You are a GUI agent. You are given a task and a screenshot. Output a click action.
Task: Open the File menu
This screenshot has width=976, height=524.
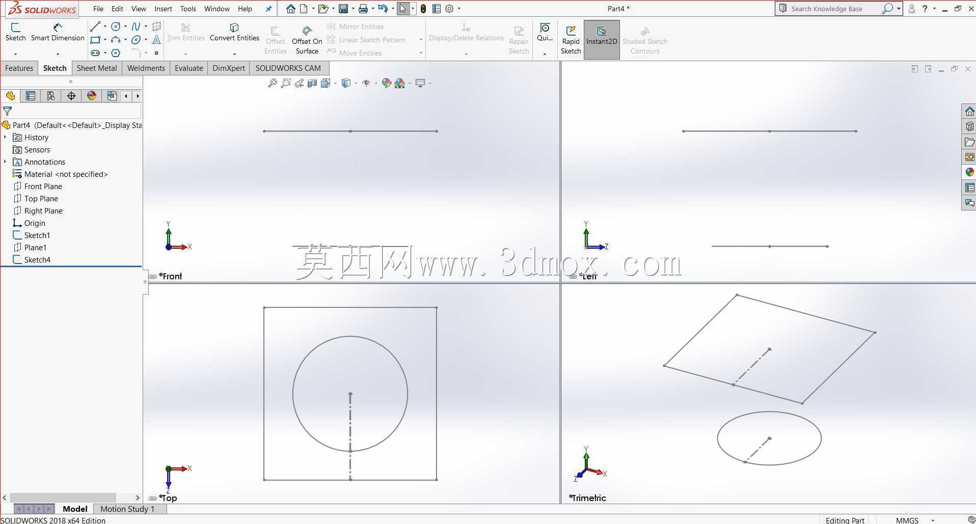click(98, 9)
